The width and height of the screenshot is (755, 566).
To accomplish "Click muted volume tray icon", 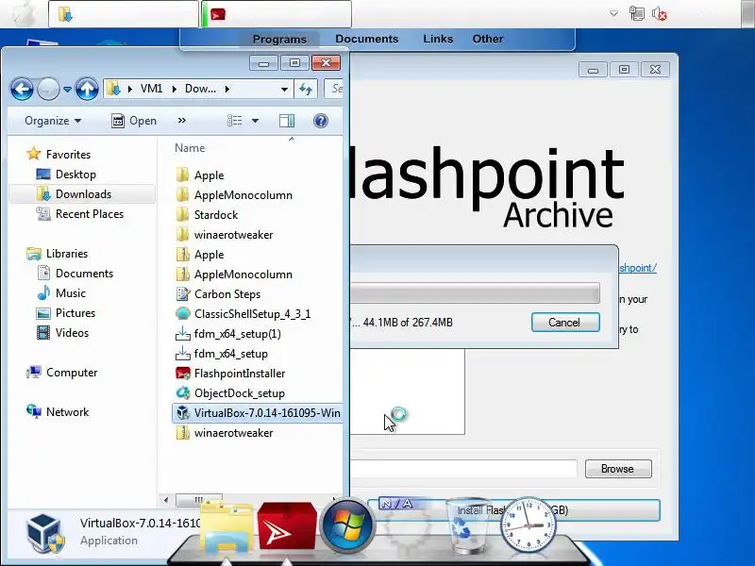I will pyautogui.click(x=659, y=13).
